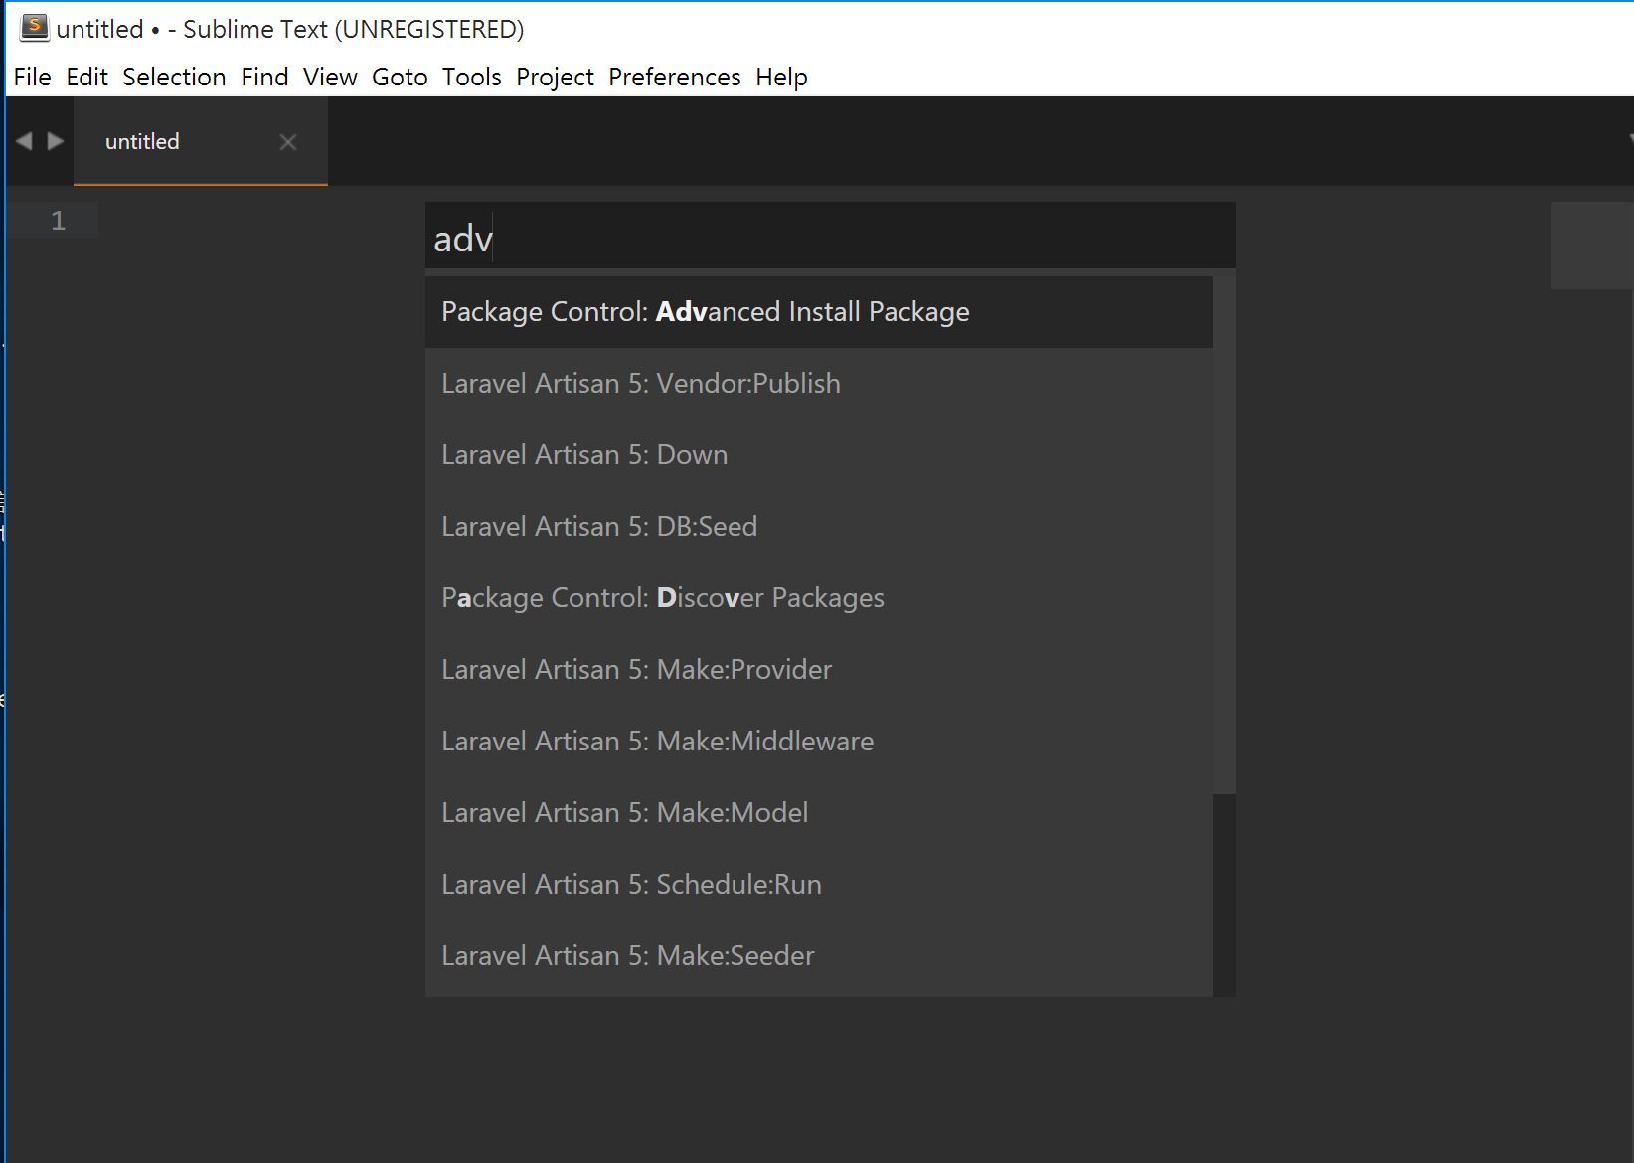The width and height of the screenshot is (1634, 1163).
Task: Click the Sublime Text app icon in title bar
Action: 34,28
